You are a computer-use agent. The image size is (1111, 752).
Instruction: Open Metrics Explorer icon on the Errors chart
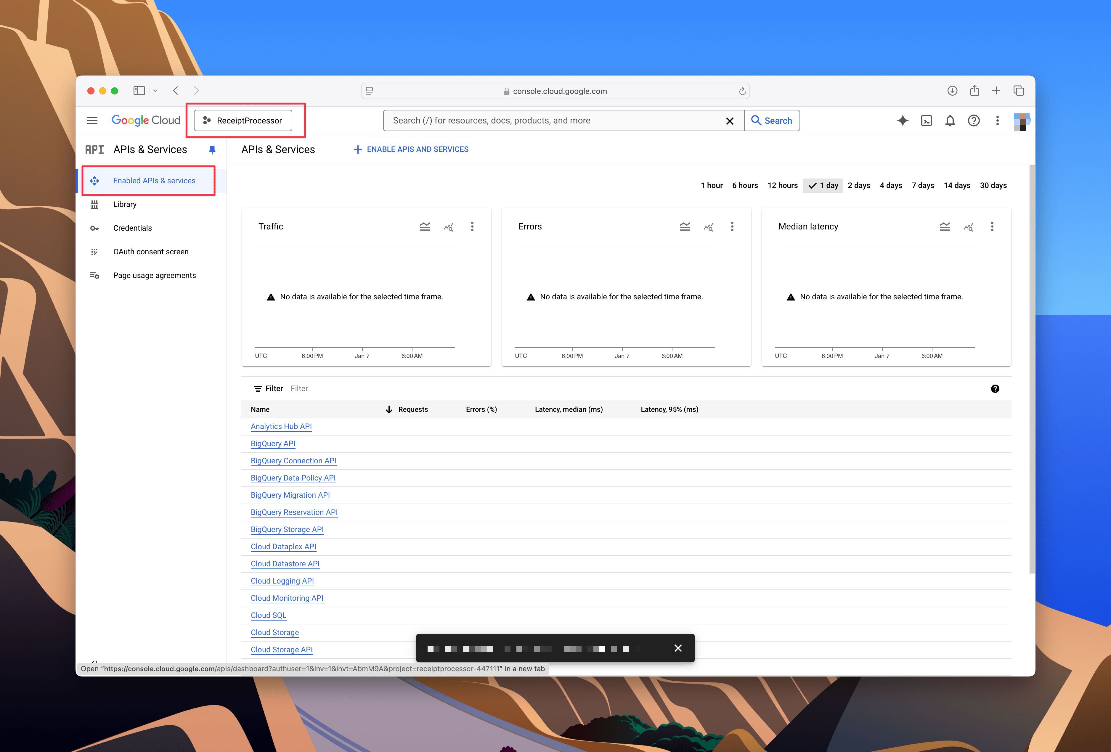(x=709, y=227)
